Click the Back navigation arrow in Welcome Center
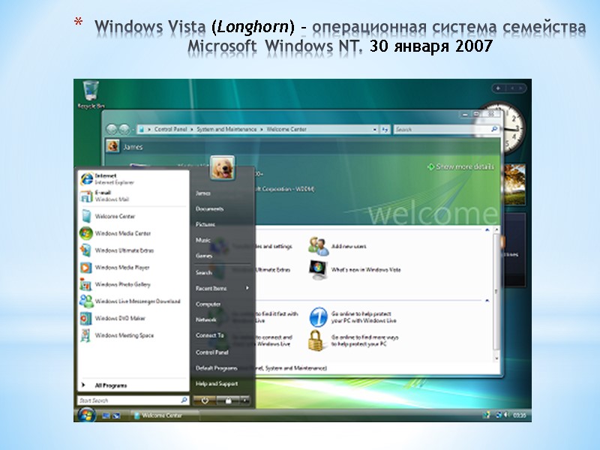Viewport: 600px width, 450px height. pos(112,127)
